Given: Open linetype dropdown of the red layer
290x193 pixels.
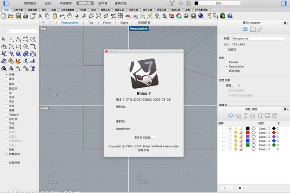Looking at the screenshot, I should [x=264, y=133].
